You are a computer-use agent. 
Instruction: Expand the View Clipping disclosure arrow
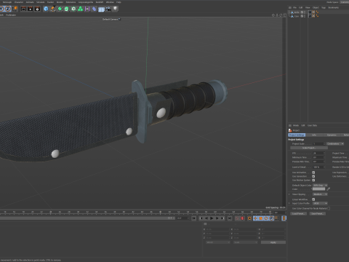(x=289, y=194)
